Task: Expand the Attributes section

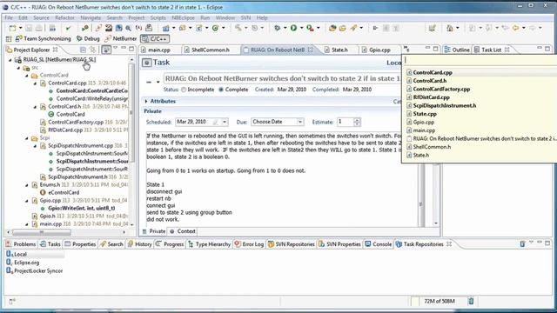Action: 146,102
